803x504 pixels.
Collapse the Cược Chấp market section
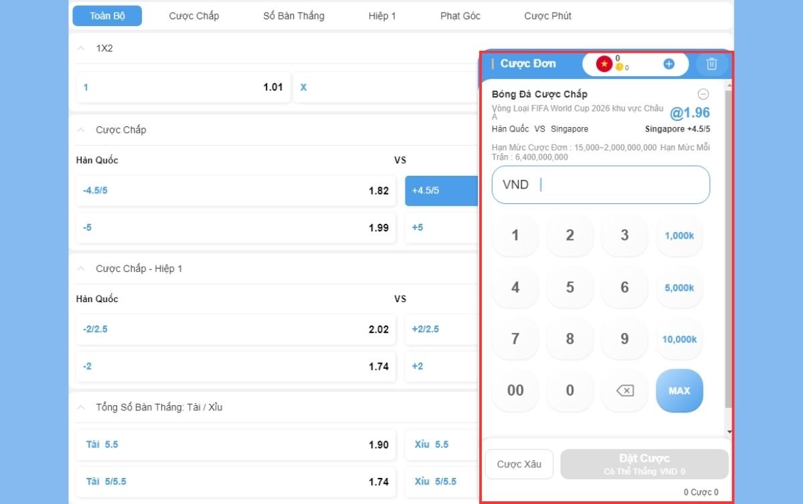click(81, 130)
